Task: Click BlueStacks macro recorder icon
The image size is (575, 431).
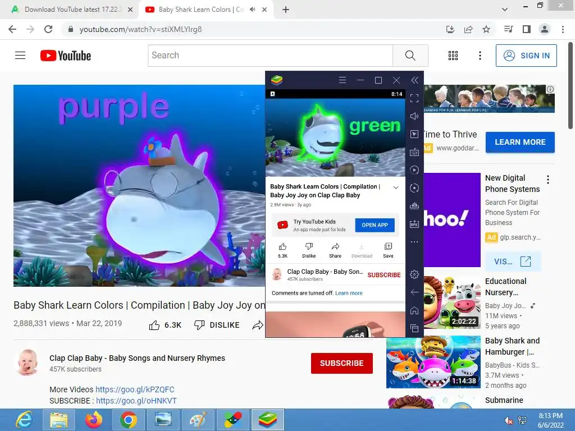Action: [414, 170]
